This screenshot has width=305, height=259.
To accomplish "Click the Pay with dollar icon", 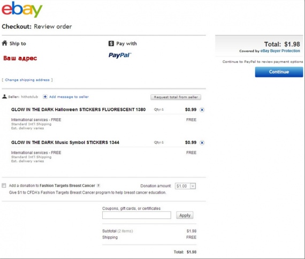I will pyautogui.click(x=111, y=43).
